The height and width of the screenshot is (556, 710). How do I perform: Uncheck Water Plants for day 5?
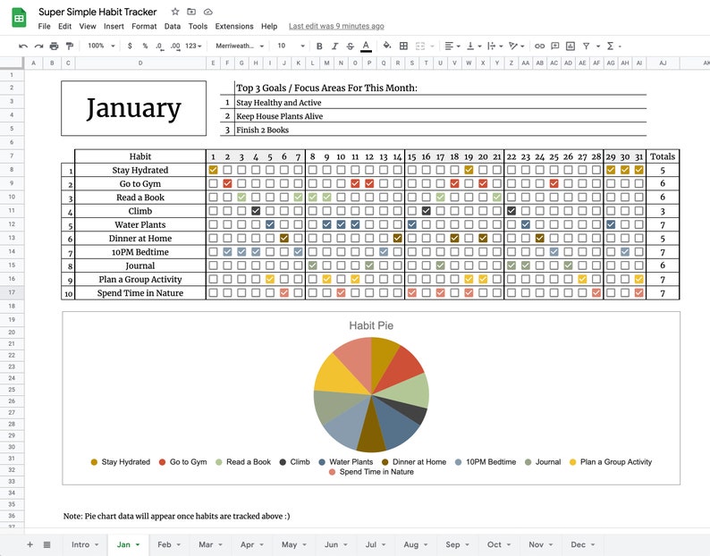click(270, 224)
